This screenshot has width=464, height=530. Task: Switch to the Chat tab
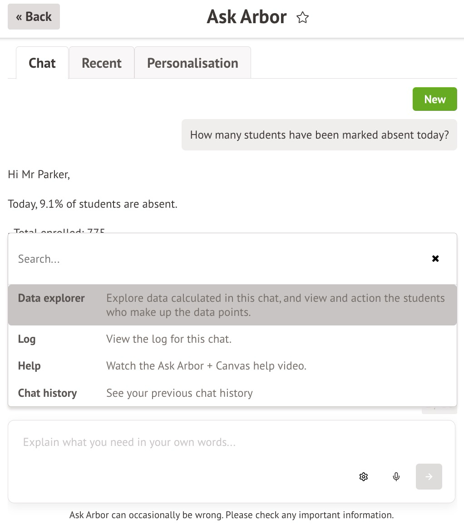(x=42, y=63)
